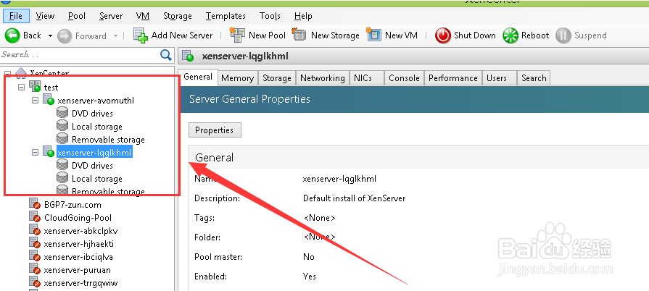Viewport: 649px width, 291px height.
Task: Click the grey Forward arrow icon
Action: (x=65, y=36)
